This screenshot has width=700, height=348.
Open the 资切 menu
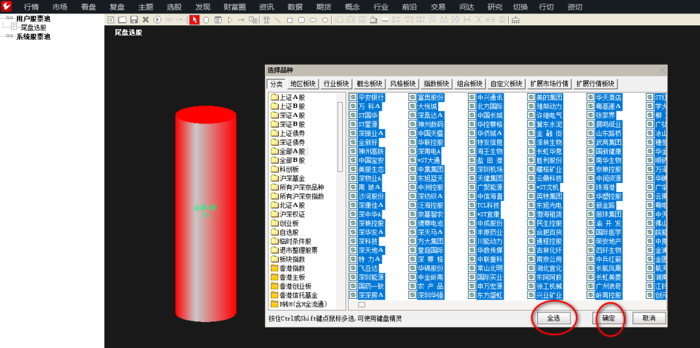(574, 6)
